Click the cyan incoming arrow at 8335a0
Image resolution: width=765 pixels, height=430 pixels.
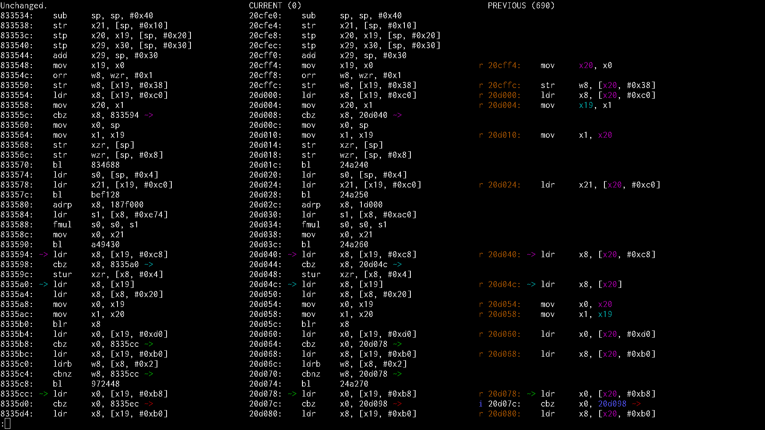[43, 284]
